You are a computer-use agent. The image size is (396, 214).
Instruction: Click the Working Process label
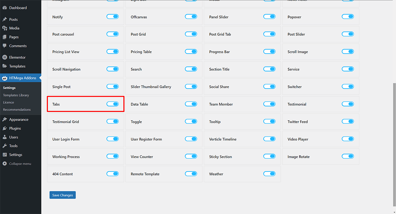(66, 156)
